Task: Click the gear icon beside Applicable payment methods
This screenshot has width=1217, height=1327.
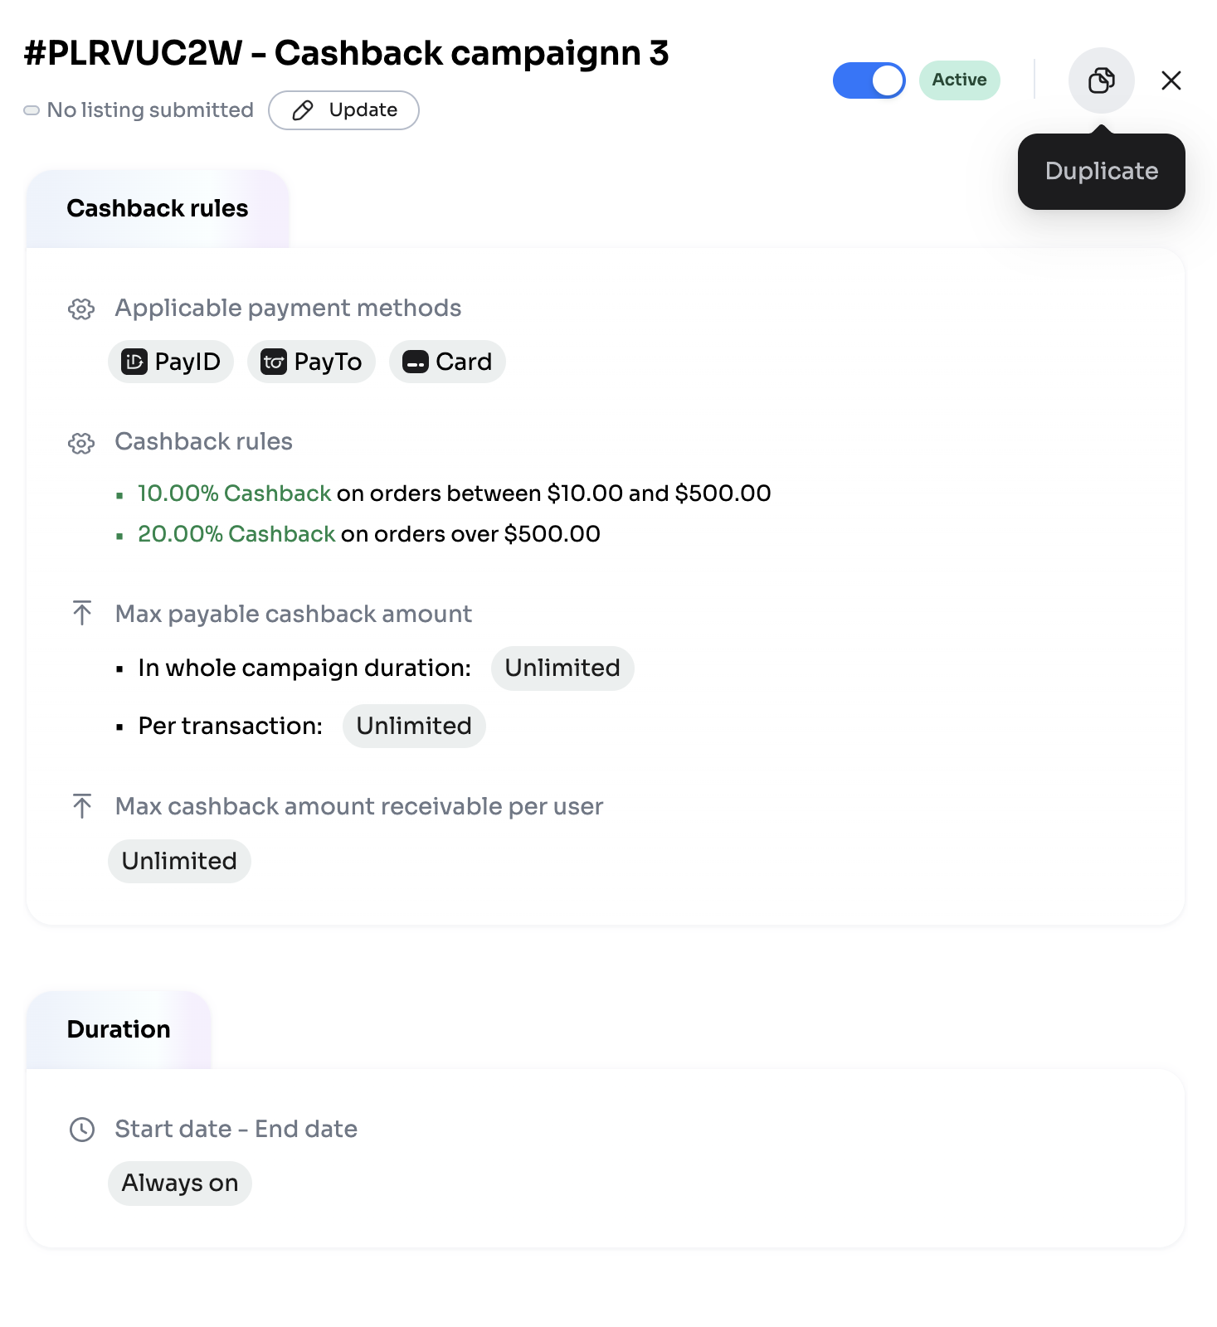Action: tap(81, 309)
